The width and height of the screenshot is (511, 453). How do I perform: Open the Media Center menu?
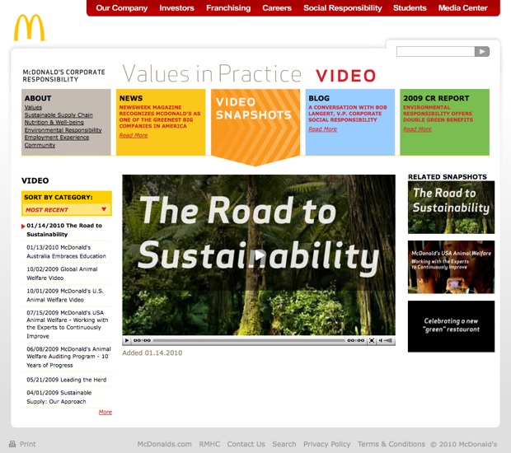tap(462, 8)
